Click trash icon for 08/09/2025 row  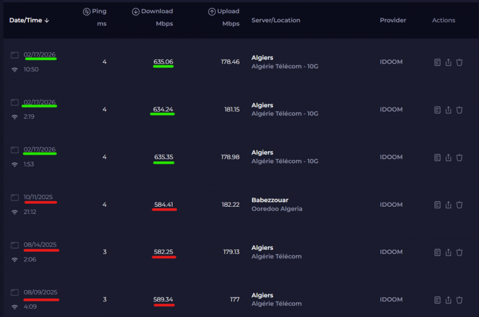pos(459,300)
